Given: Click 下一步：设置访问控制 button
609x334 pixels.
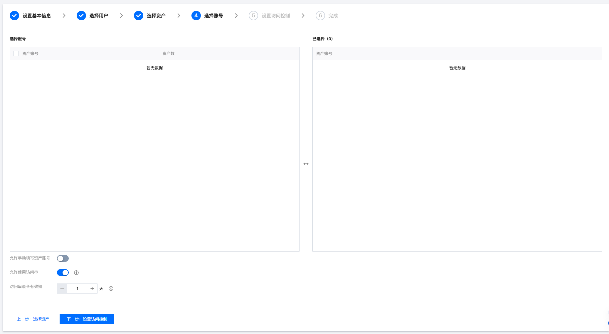Looking at the screenshot, I should pos(87,319).
